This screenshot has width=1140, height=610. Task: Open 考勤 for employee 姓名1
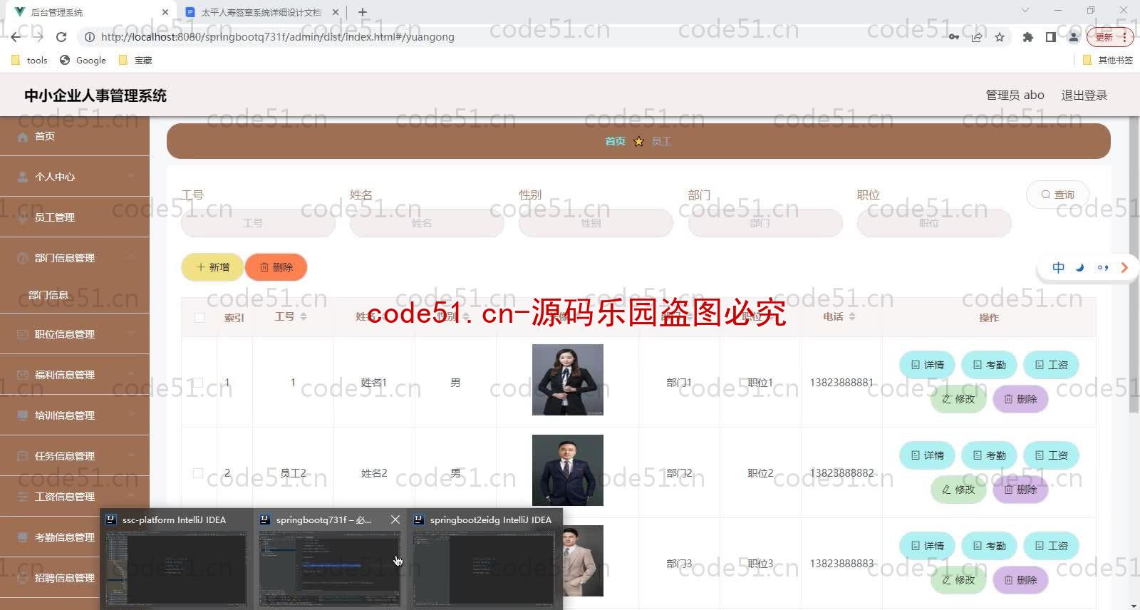click(989, 365)
